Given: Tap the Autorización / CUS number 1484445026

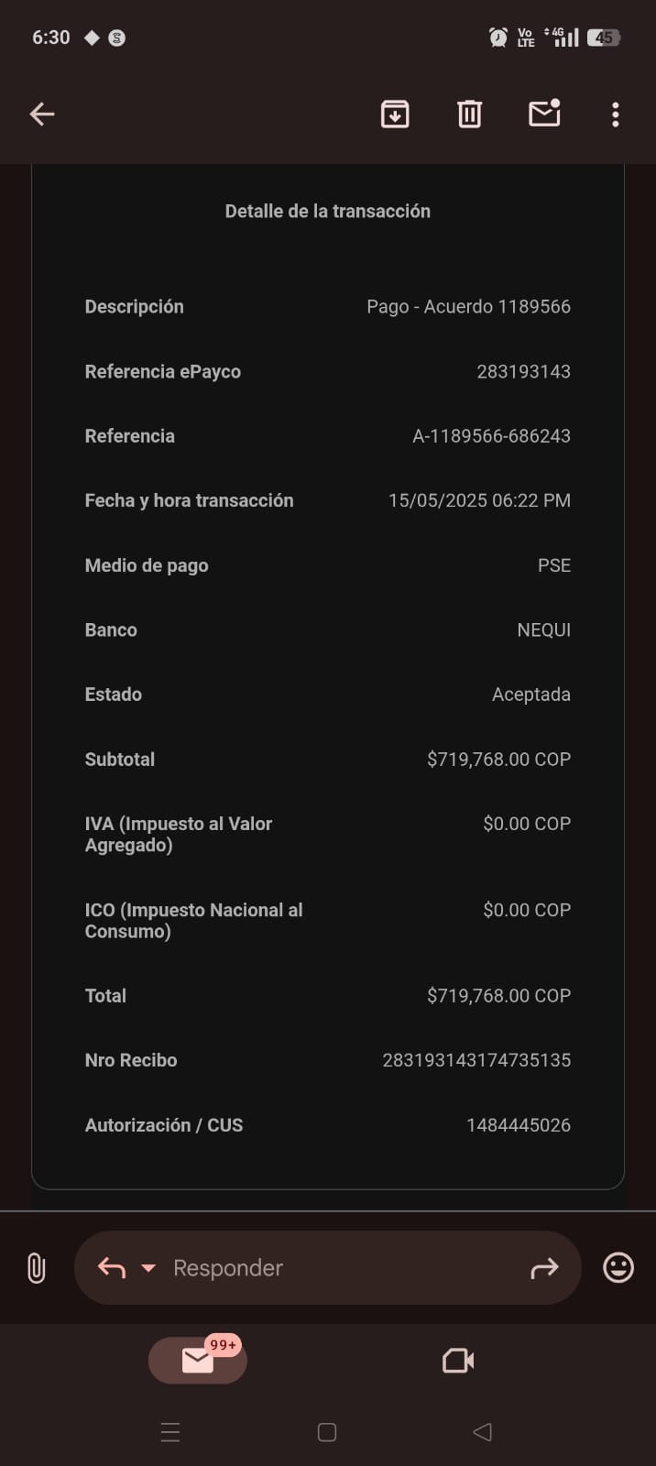Looking at the screenshot, I should click(x=518, y=1125).
